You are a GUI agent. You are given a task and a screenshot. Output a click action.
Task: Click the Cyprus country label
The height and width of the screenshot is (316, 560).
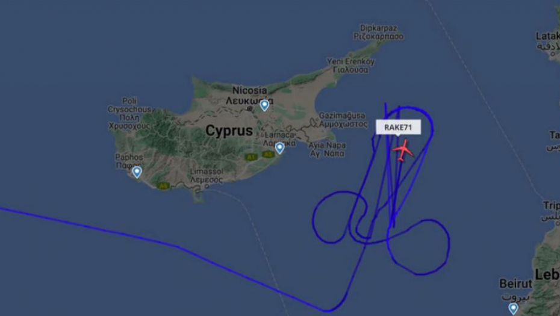coord(229,131)
